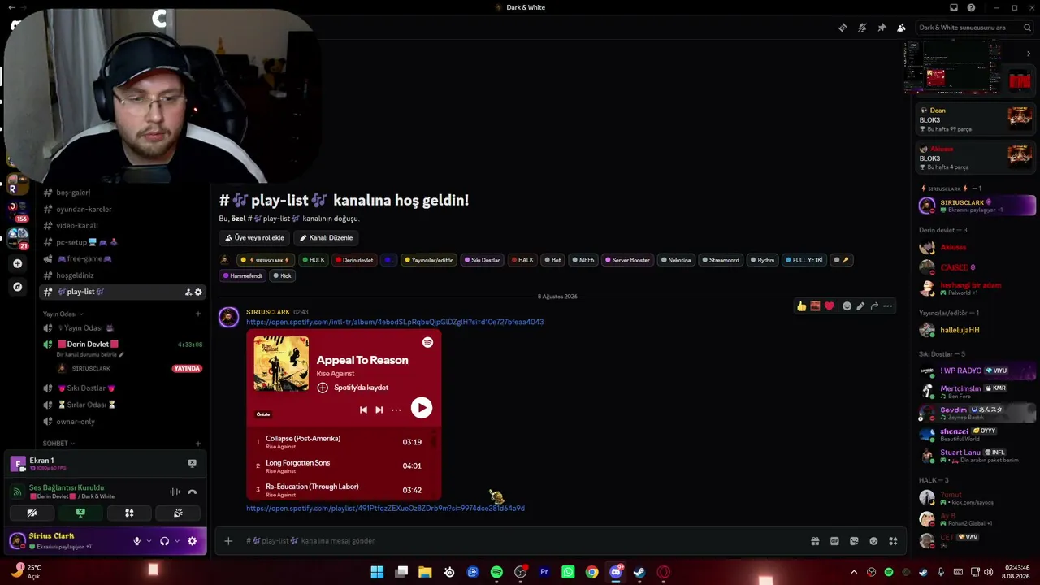The image size is (1040, 585).
Task: Open the sticker picker
Action: 854,541
